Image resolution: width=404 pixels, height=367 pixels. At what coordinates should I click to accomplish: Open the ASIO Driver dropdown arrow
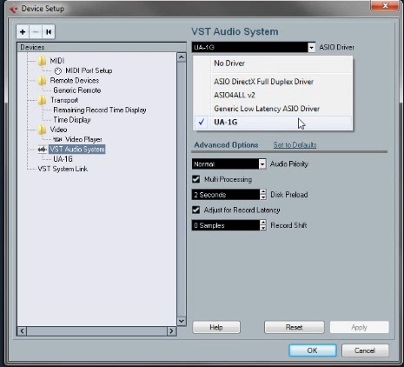tap(311, 47)
